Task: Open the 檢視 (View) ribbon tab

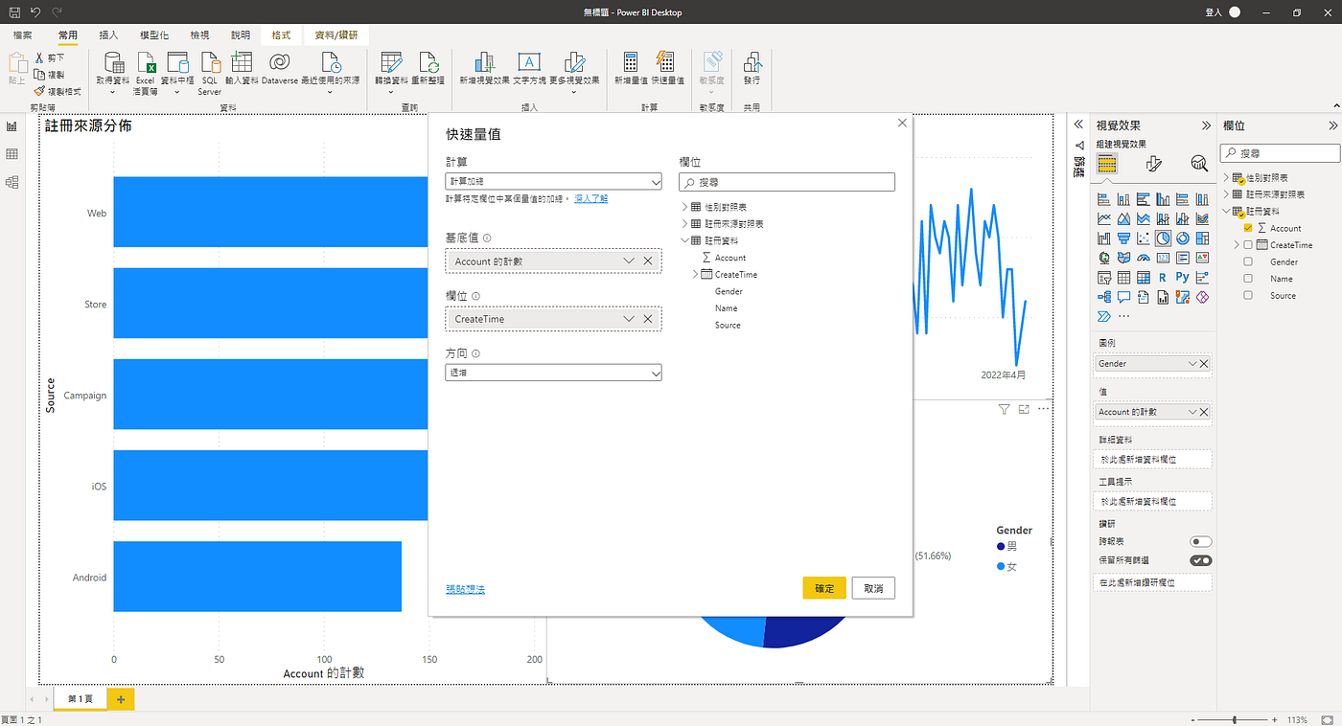Action: coord(199,34)
